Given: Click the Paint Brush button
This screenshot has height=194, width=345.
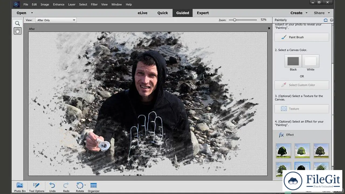Looking at the screenshot, I should [302, 37].
